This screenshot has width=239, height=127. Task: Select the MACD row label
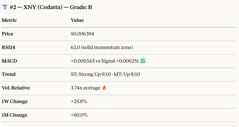(9, 61)
